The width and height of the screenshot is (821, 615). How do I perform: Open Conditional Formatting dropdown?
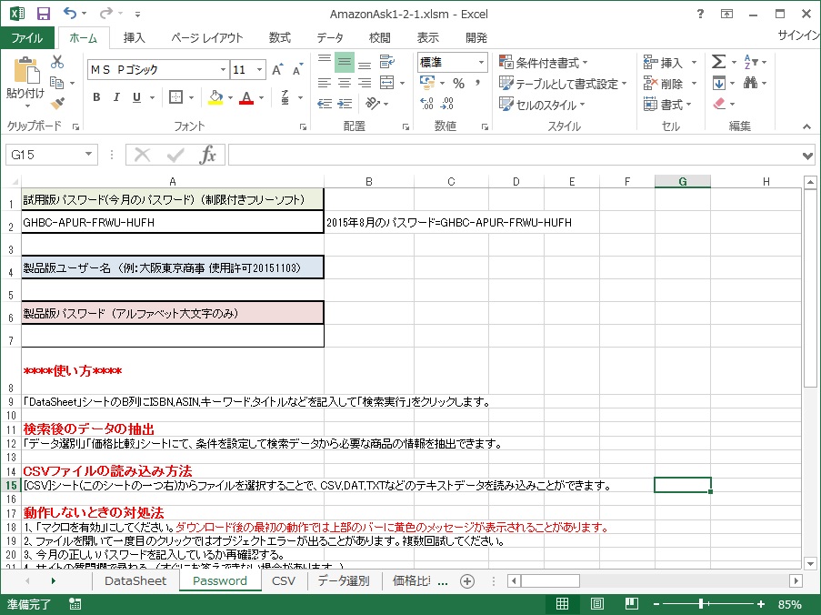tap(544, 63)
